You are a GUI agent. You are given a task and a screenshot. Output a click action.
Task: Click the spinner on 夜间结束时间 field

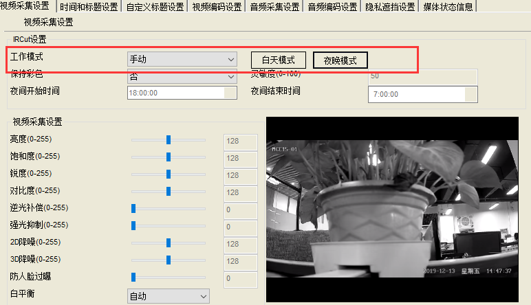471,94
